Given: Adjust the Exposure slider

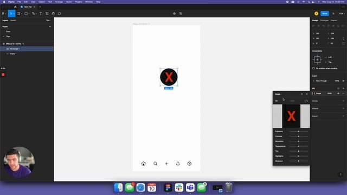Looking at the screenshot, I should pos(299,131).
